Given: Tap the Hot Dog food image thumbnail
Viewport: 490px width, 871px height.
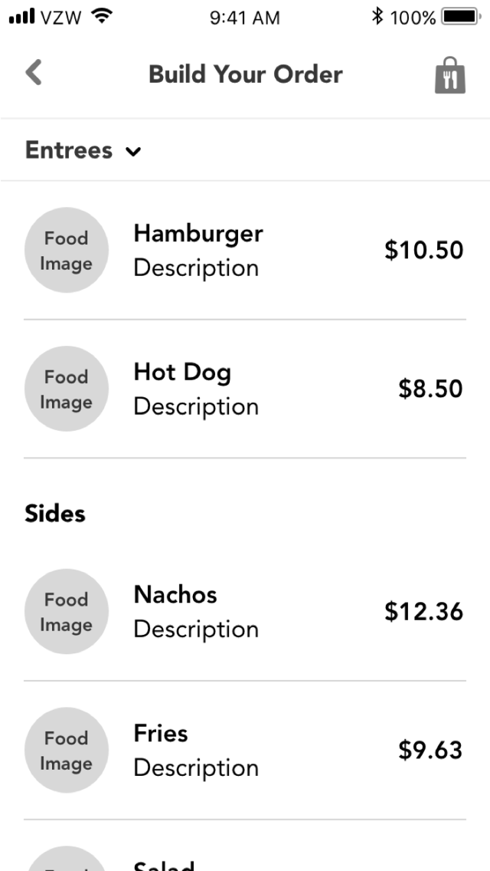Looking at the screenshot, I should click(x=67, y=389).
